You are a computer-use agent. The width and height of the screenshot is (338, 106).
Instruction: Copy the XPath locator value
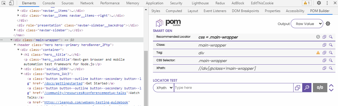pos(324,68)
